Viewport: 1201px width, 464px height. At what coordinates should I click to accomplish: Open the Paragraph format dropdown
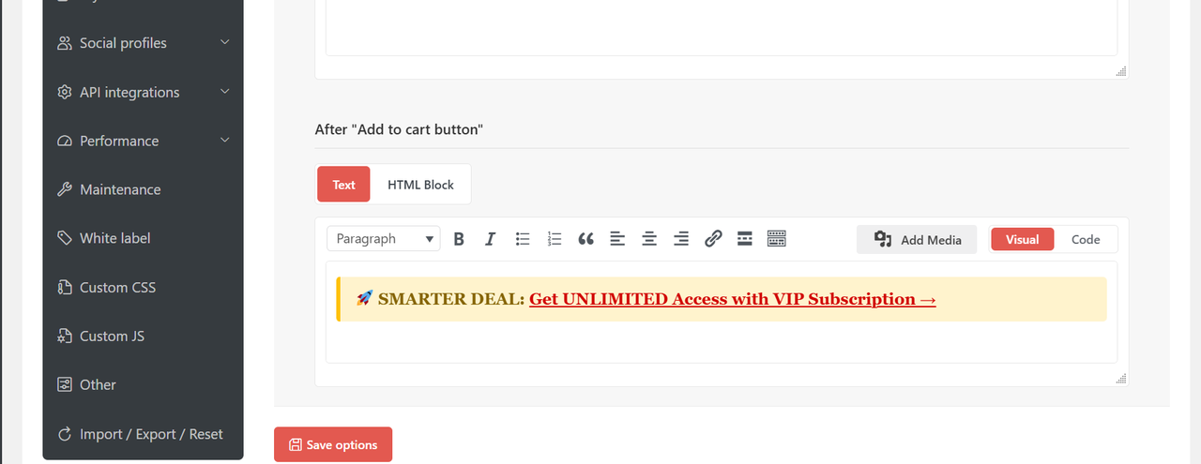[x=383, y=239]
